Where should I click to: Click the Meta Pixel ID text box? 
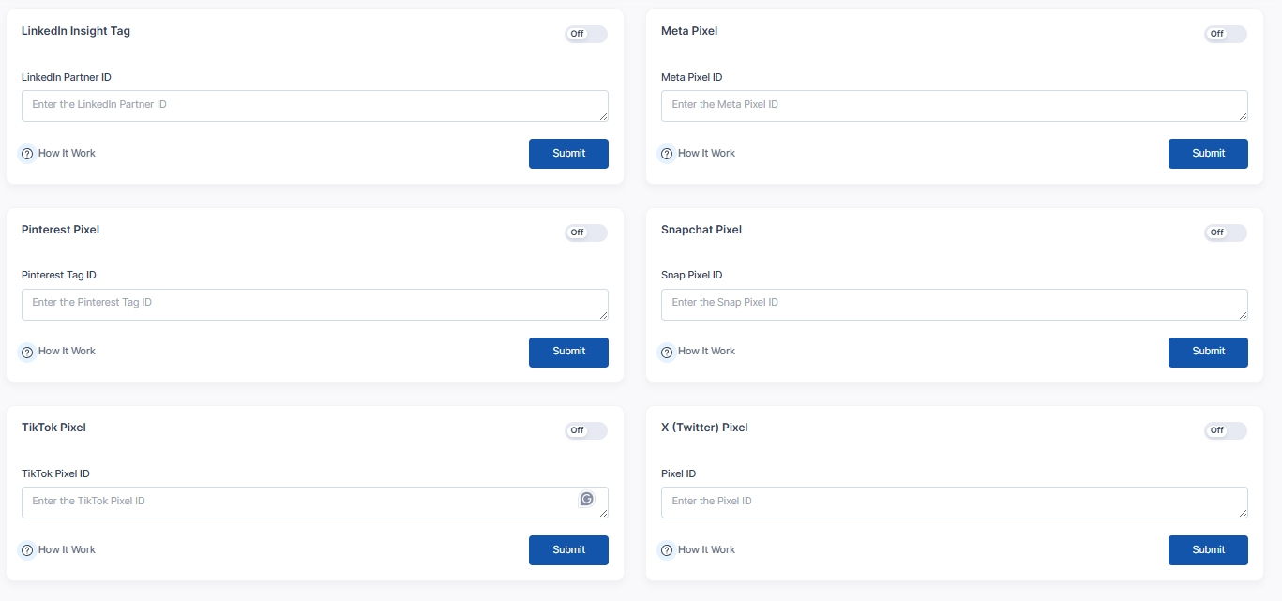coord(955,106)
